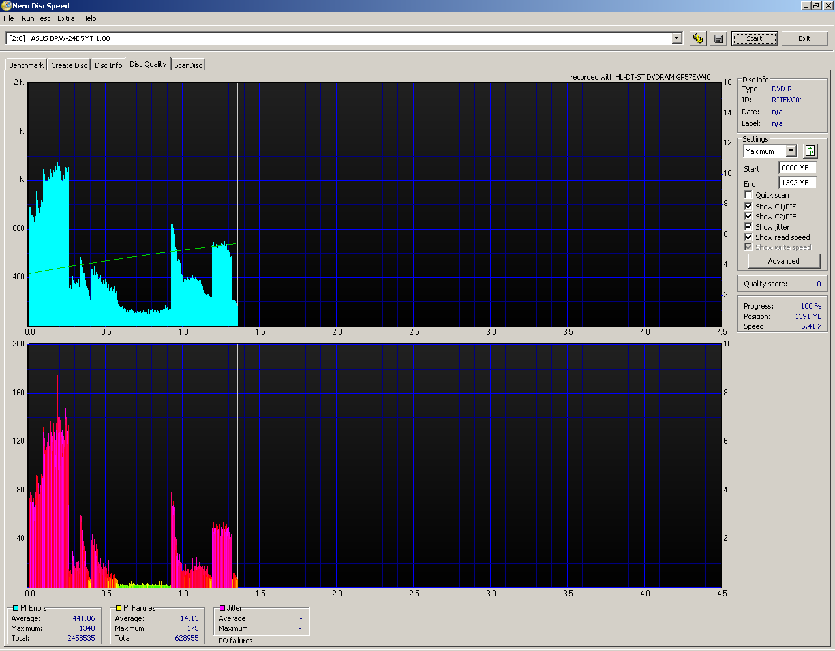Click the cyan PI Errors legend square
The height and width of the screenshot is (651, 835).
pyautogui.click(x=16, y=608)
